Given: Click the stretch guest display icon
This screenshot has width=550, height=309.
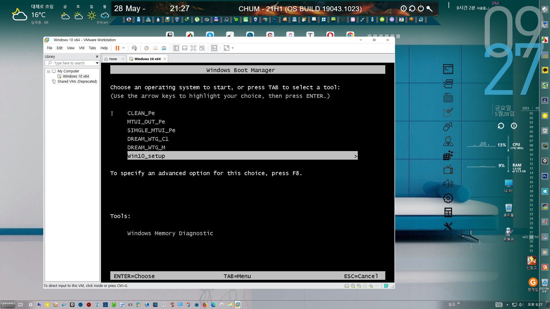Looking at the screenshot, I should (x=227, y=48).
